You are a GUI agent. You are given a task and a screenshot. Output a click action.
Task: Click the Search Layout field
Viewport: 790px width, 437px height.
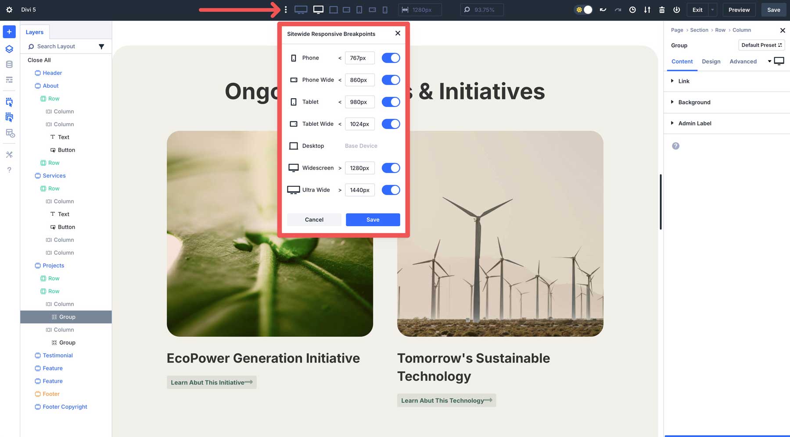pyautogui.click(x=61, y=46)
